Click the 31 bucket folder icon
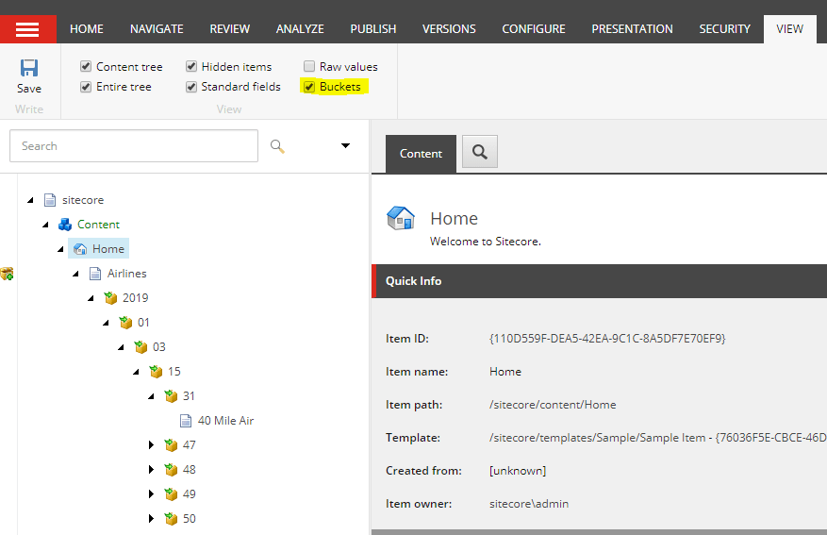Viewport: 827px width, 535px height. click(171, 396)
